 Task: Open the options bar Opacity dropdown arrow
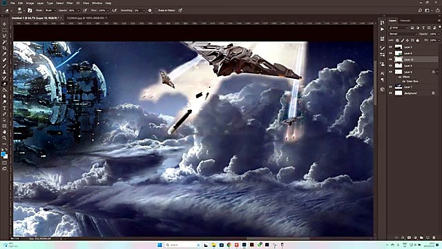coord(79,10)
